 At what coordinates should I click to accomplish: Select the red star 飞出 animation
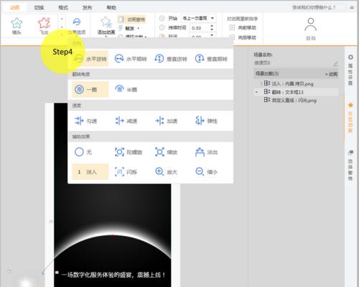[x=44, y=26]
